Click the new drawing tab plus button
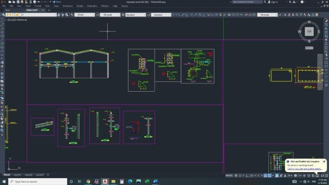The height and width of the screenshot is (185, 329). coord(49,10)
